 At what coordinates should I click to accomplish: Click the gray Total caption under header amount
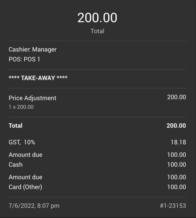(97, 31)
